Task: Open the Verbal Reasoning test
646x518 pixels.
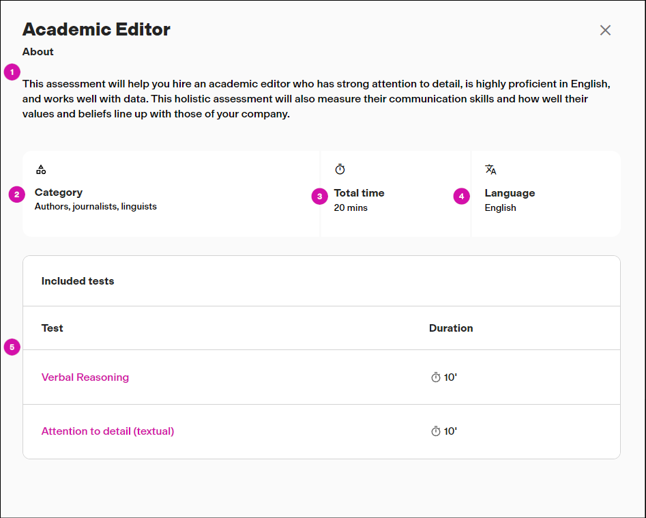Action: click(x=85, y=377)
